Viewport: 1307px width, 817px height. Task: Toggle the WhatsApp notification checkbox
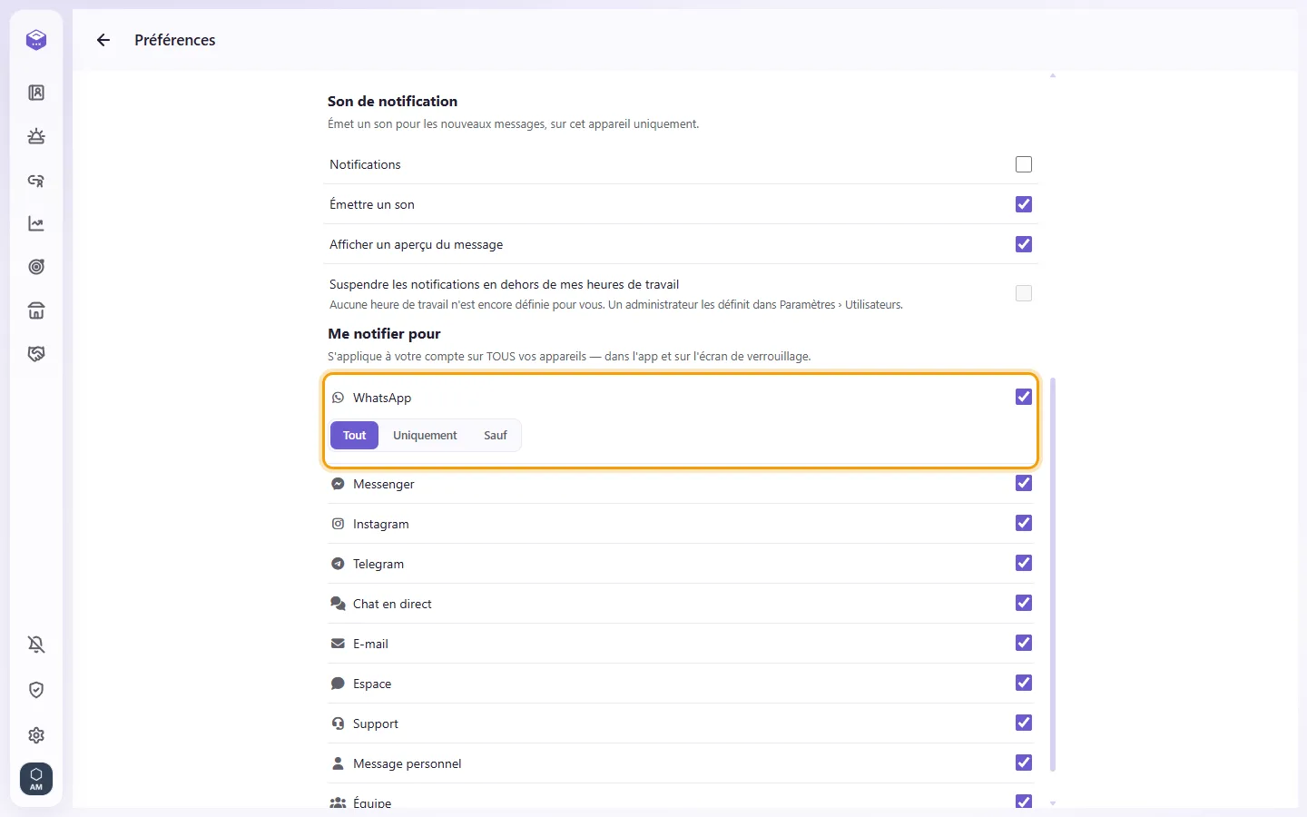point(1024,397)
